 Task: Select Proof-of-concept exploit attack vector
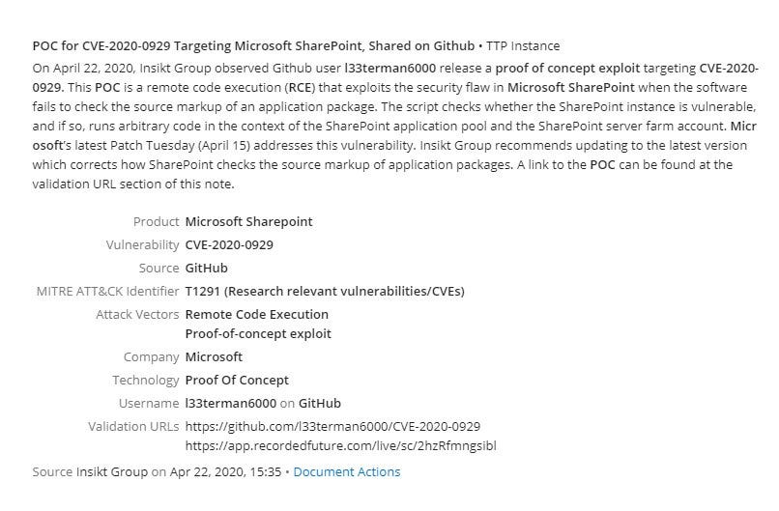coord(258,333)
